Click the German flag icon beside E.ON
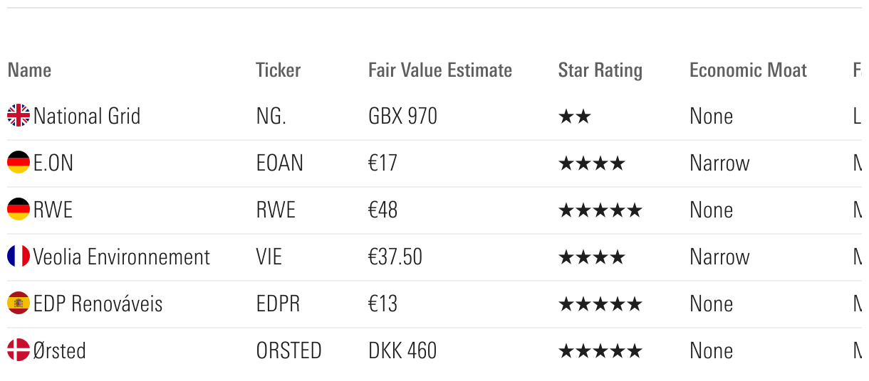 [x=19, y=163]
